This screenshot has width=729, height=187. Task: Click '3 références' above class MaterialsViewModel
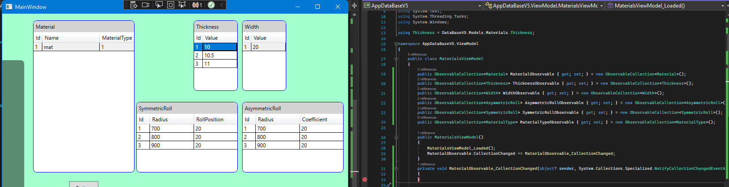417,55
